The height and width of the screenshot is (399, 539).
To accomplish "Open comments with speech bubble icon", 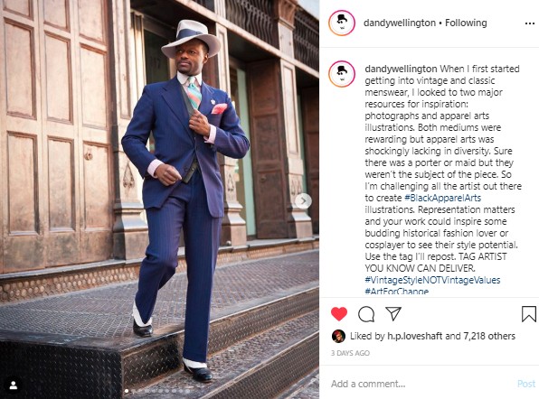I will click(x=366, y=314).
